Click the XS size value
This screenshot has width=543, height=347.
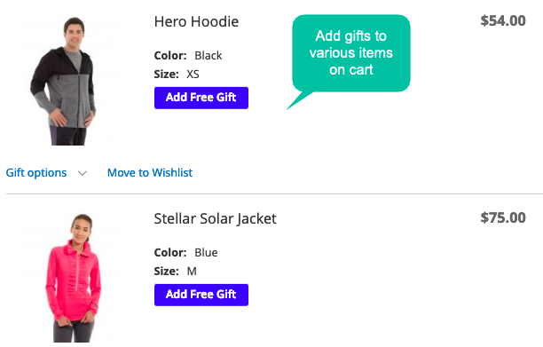[193, 75]
